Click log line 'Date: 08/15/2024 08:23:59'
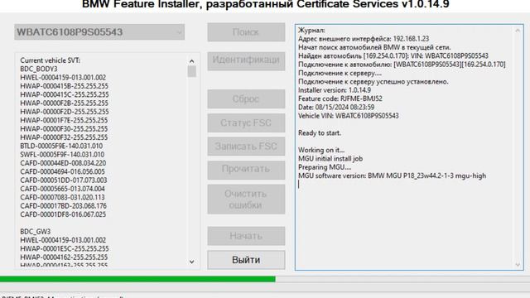This screenshot has height=298, width=530. click(x=336, y=107)
